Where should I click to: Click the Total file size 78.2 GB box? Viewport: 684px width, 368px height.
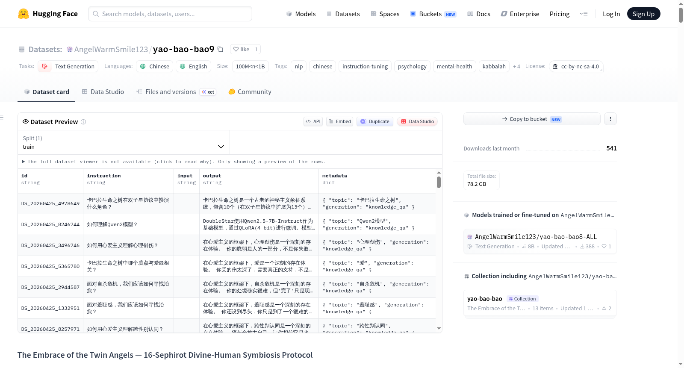tap(481, 180)
